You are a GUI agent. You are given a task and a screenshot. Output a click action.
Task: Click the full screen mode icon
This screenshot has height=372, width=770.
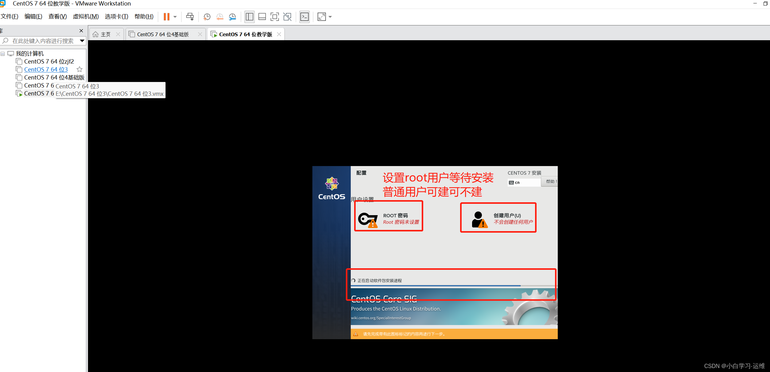(x=275, y=17)
